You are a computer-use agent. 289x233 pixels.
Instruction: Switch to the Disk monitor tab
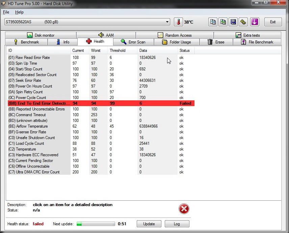tap(41, 35)
